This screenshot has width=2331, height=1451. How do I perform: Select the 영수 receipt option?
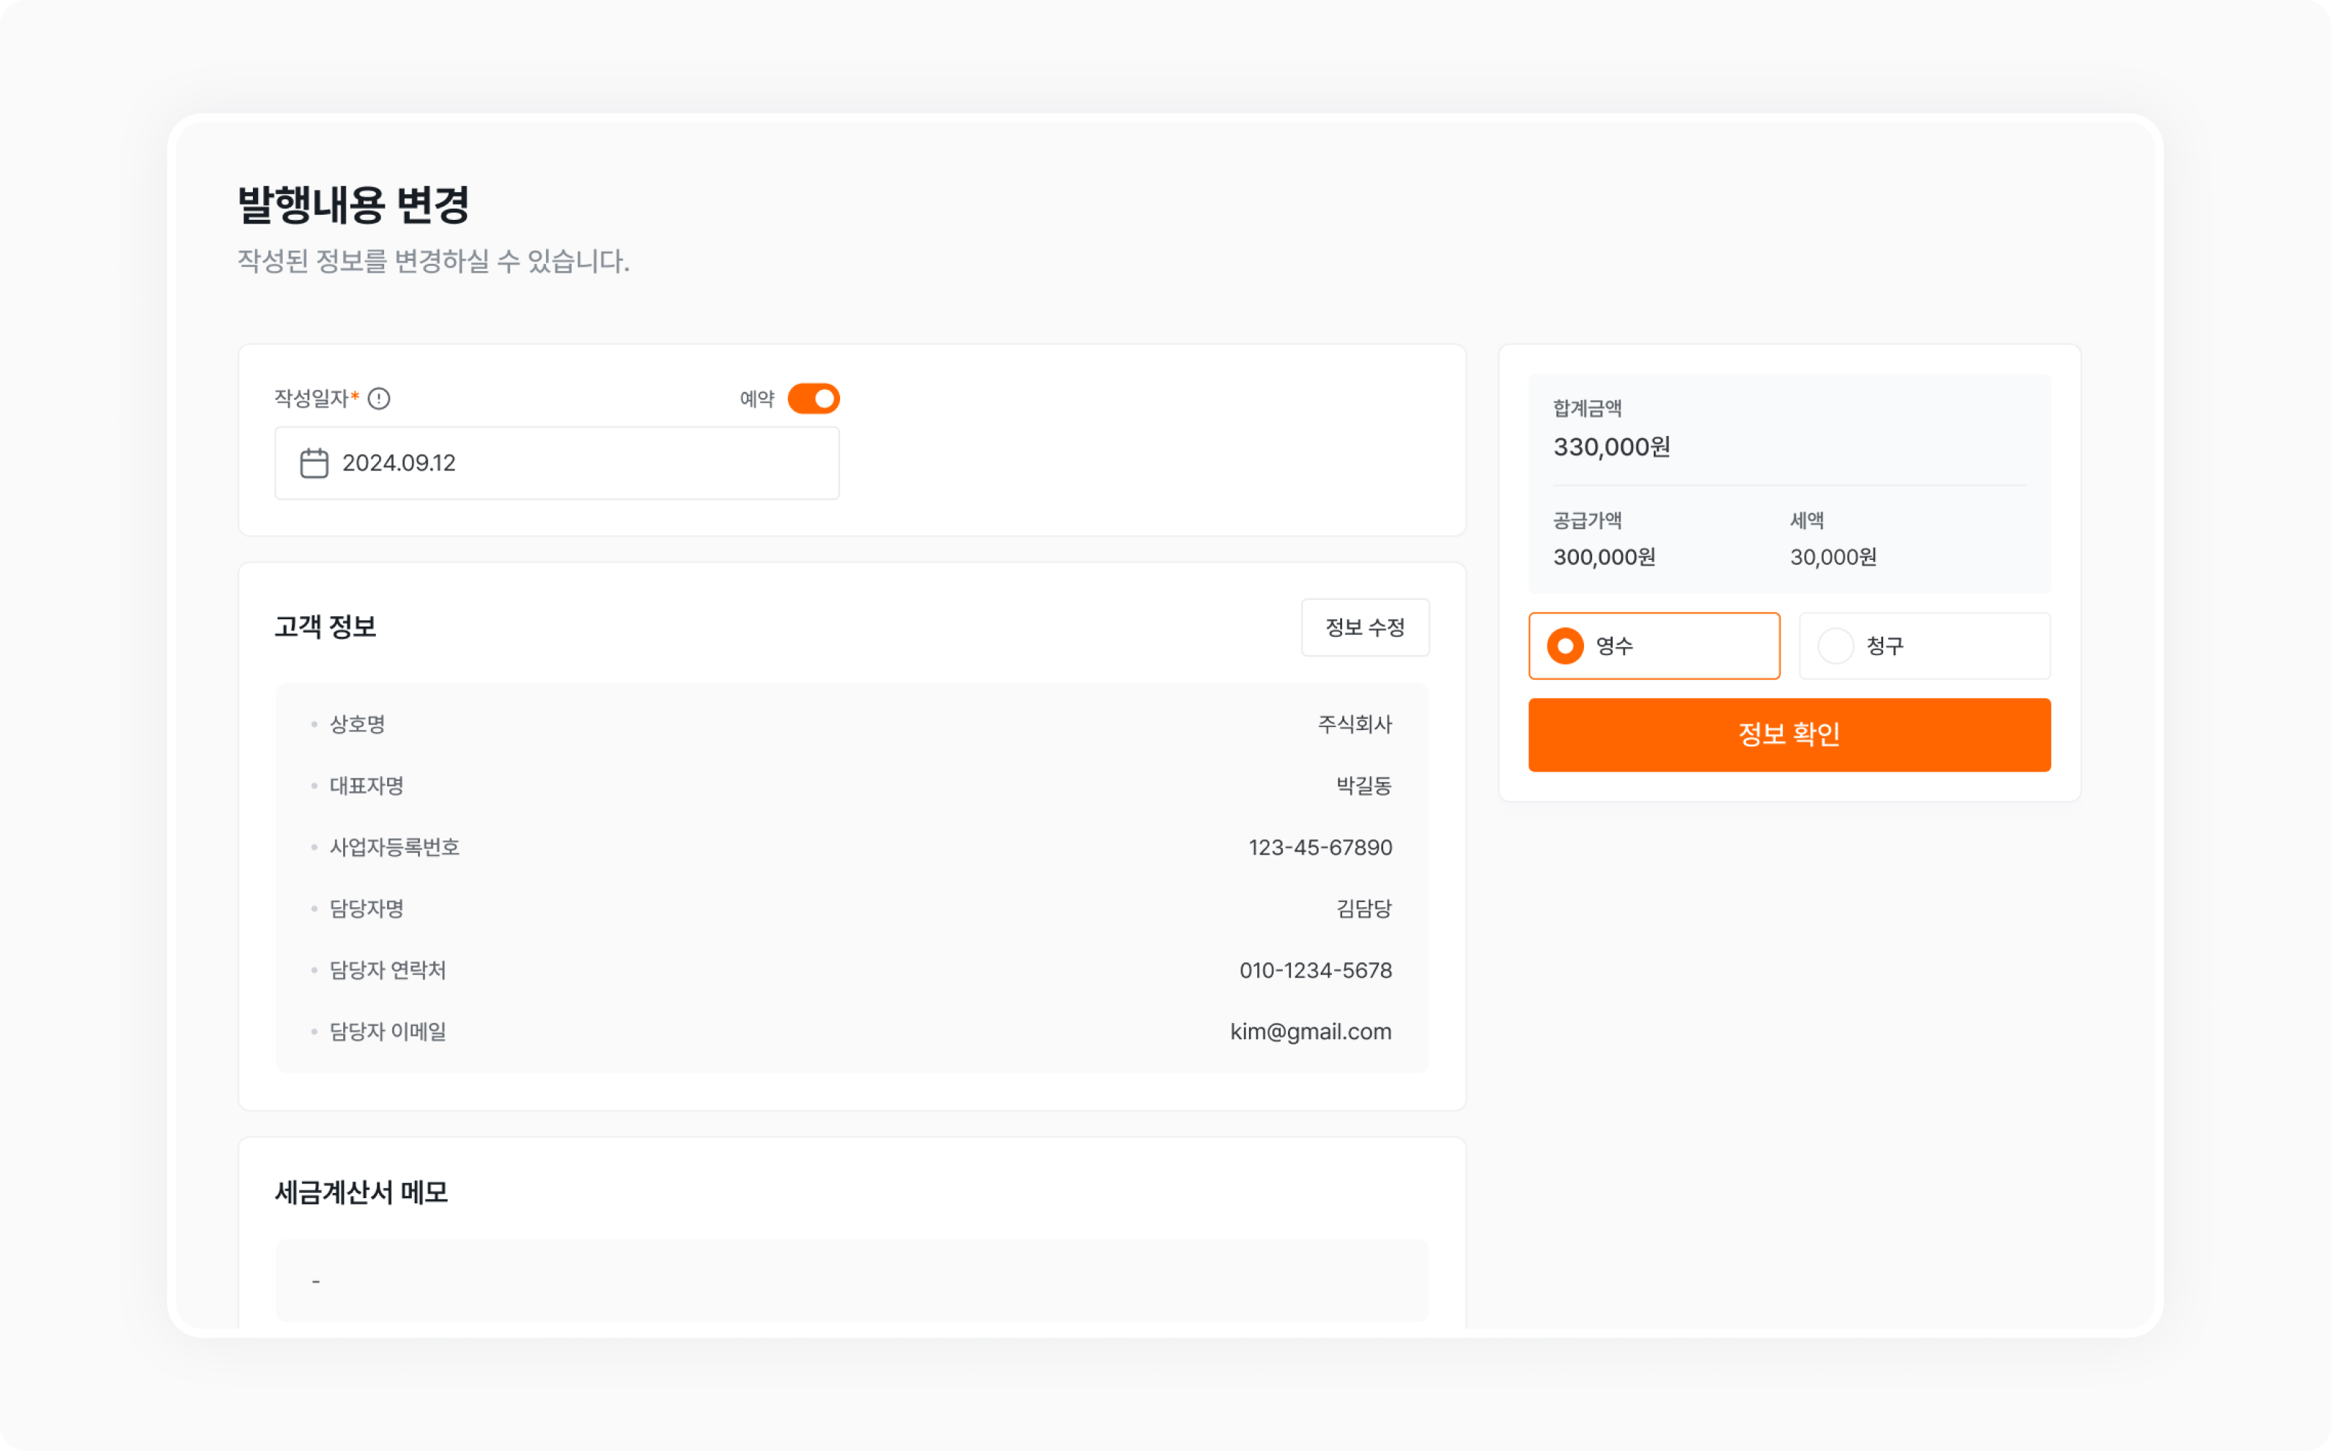point(1654,646)
